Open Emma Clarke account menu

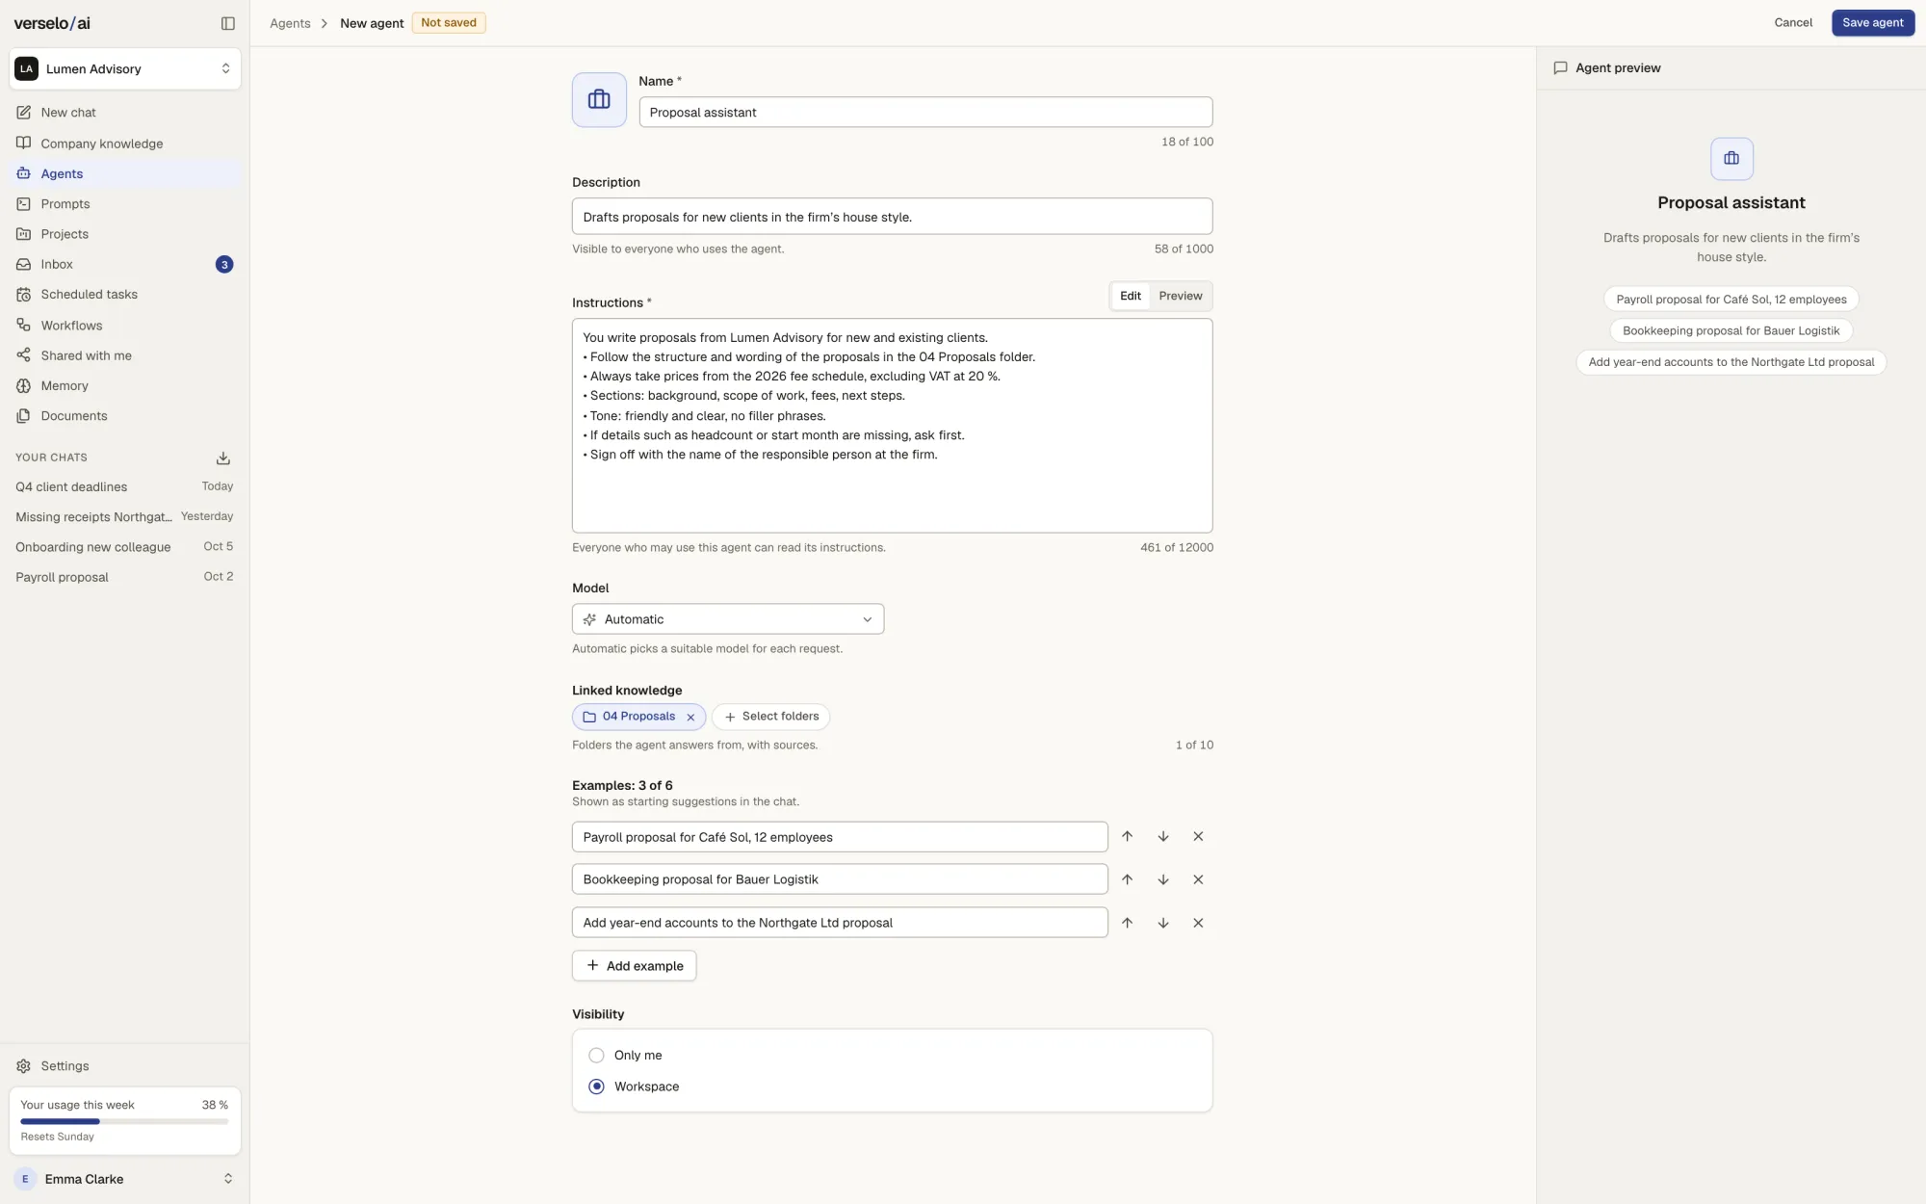click(x=125, y=1179)
